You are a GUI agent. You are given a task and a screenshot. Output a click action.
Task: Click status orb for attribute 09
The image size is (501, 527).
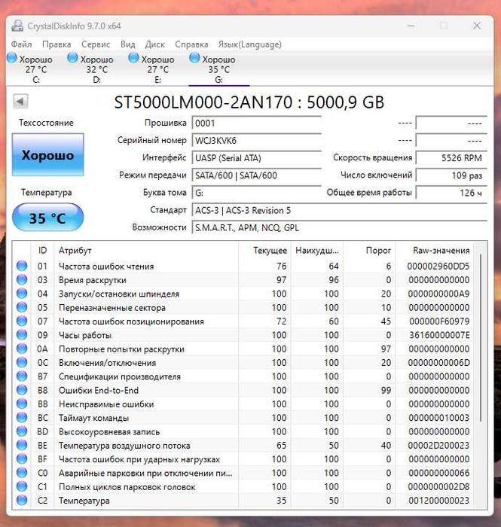coord(22,335)
